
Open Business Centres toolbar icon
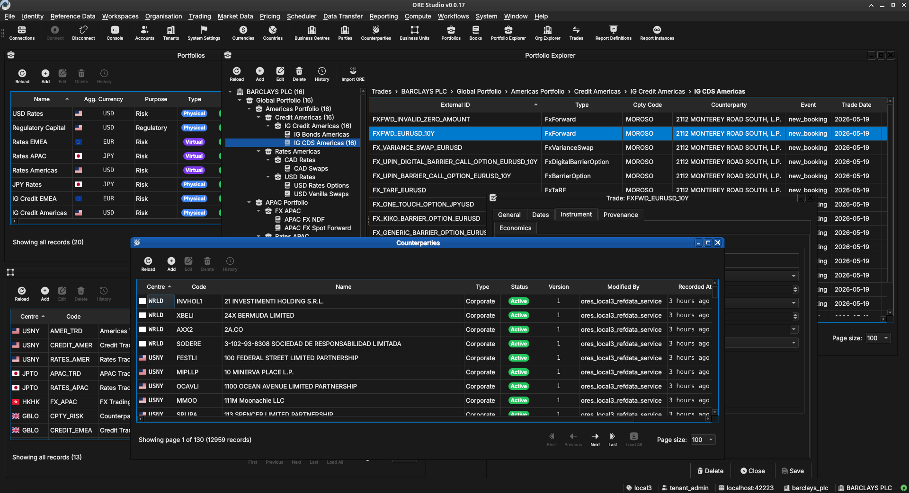coord(312,33)
